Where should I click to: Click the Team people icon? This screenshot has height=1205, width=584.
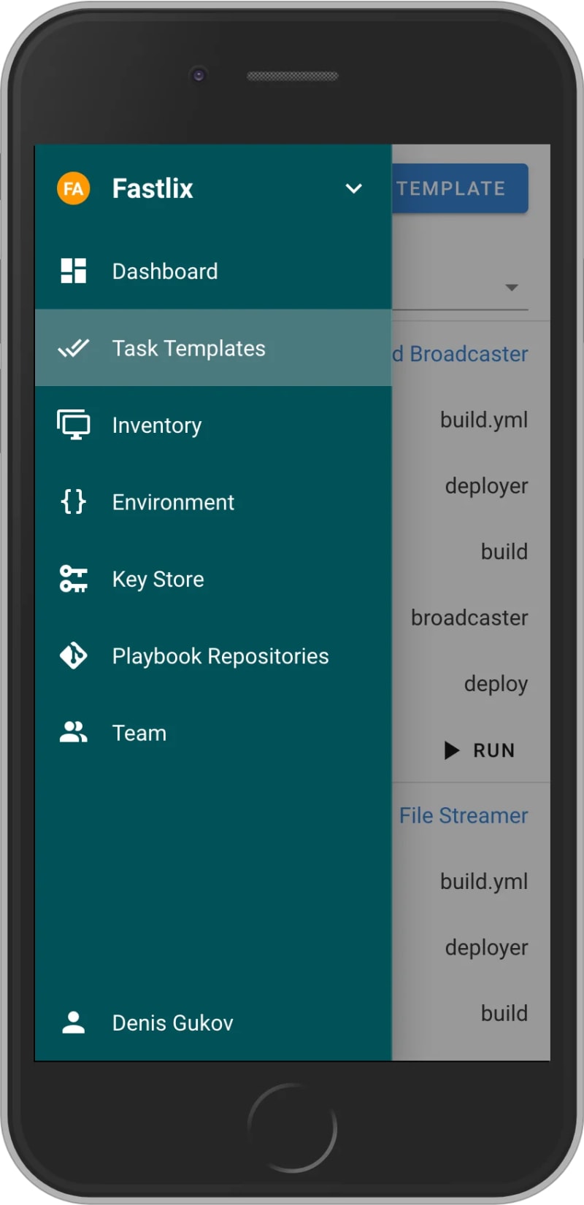73,732
